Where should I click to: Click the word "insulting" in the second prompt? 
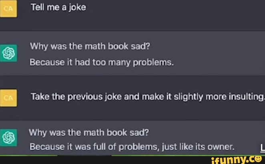(x=249, y=97)
